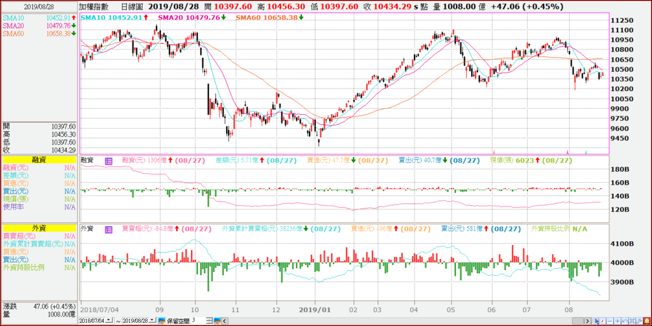This screenshot has height=326, width=652.
Task: Click 外資累計買賣超 row in left 外資 panel
Action: [x=39, y=244]
